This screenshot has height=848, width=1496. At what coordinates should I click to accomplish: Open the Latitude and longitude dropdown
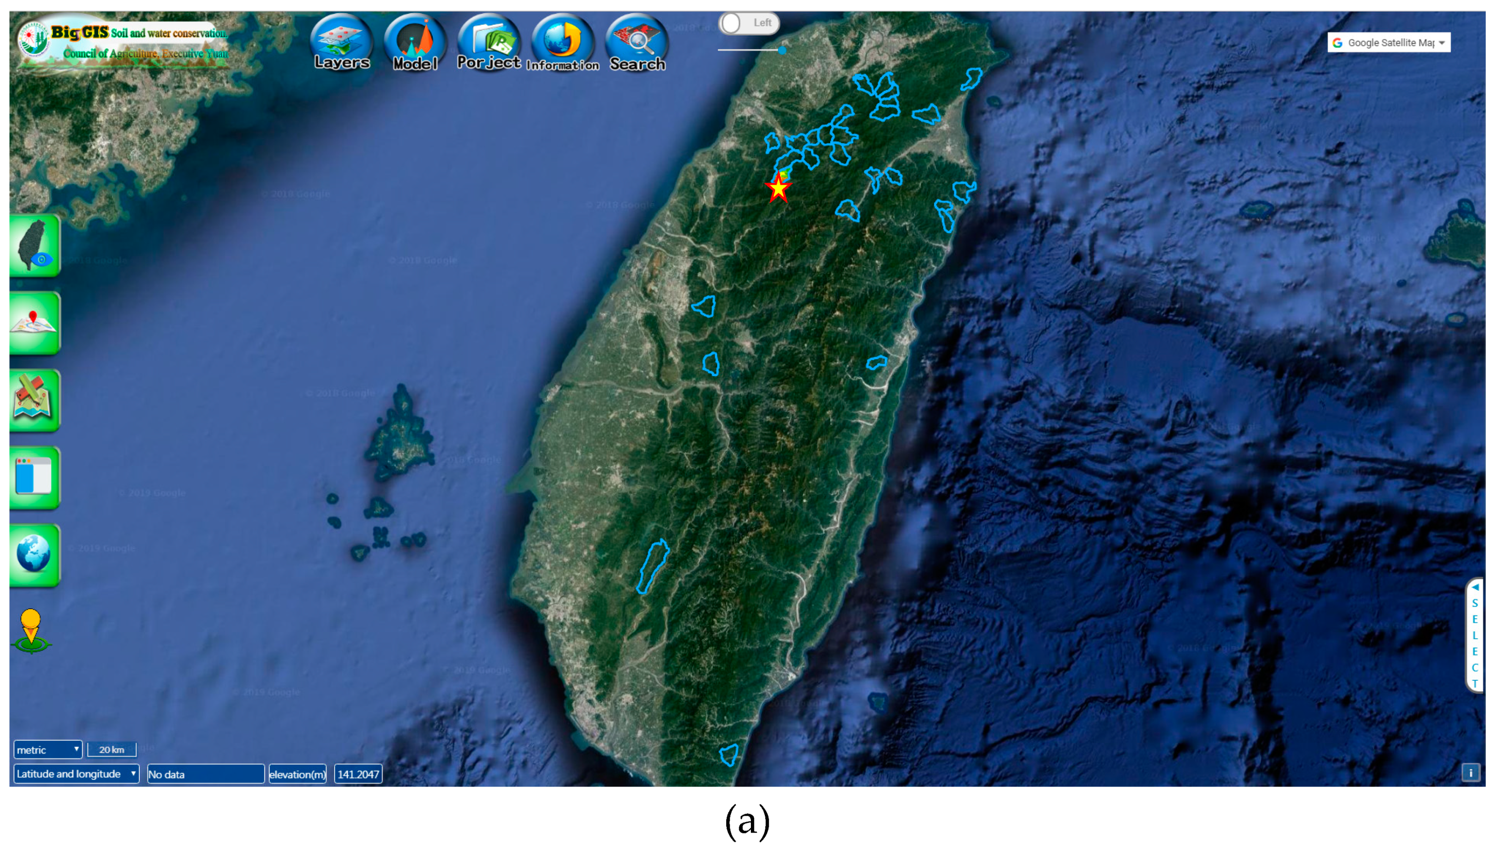76,774
